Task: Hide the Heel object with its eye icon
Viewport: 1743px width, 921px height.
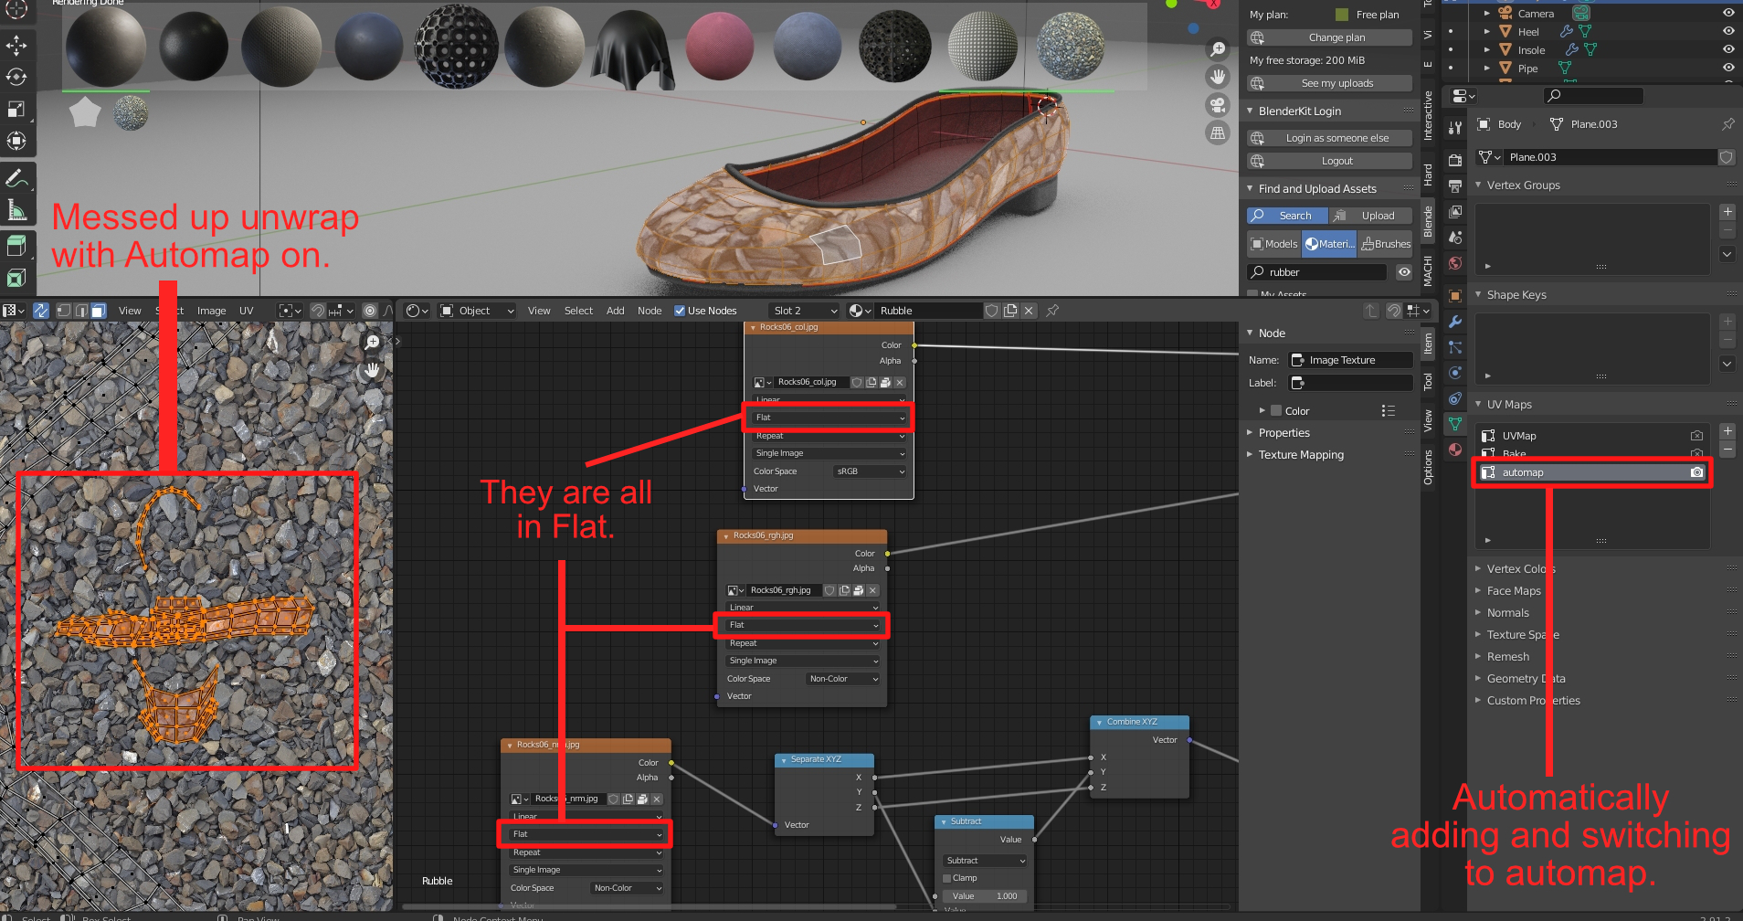Action: click(x=1728, y=32)
